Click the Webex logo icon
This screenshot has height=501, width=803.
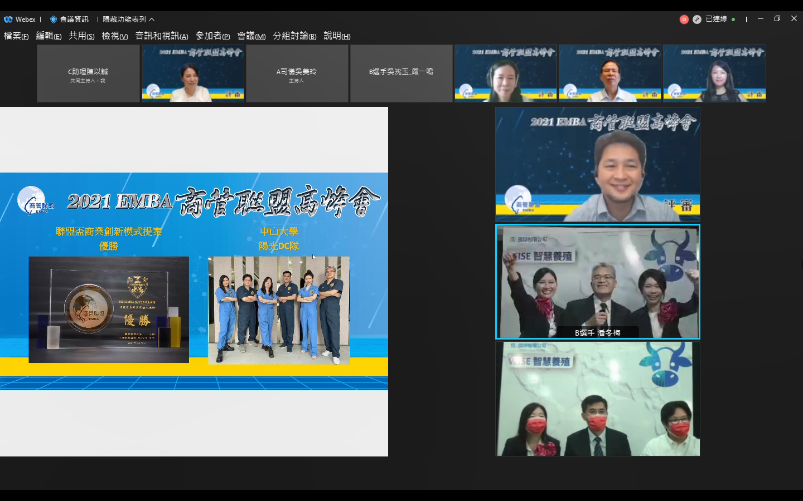(x=8, y=19)
